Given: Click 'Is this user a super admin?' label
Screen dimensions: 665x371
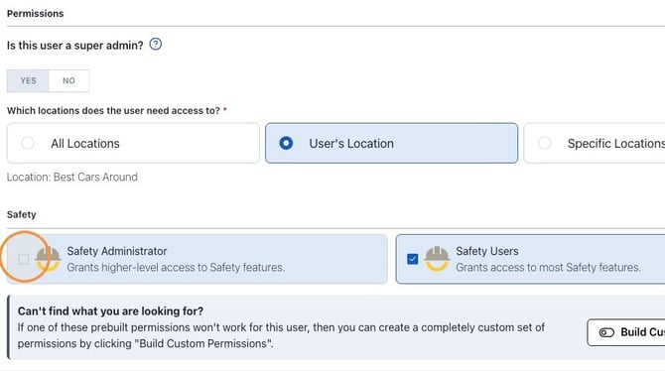Looking at the screenshot, I should pyautogui.click(x=75, y=46).
